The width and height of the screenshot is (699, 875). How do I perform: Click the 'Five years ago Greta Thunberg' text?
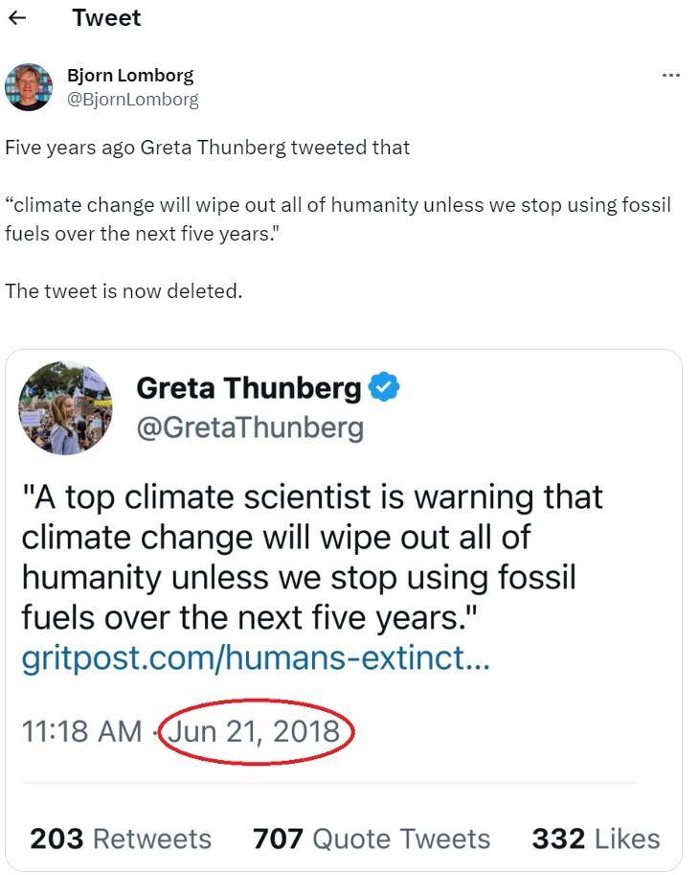[207, 148]
